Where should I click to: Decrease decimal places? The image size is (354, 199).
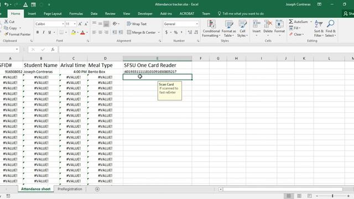pyautogui.click(x=196, y=33)
